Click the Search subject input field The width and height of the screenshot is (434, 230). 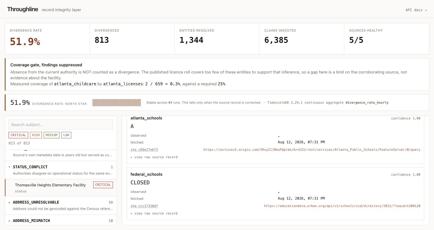(61, 125)
